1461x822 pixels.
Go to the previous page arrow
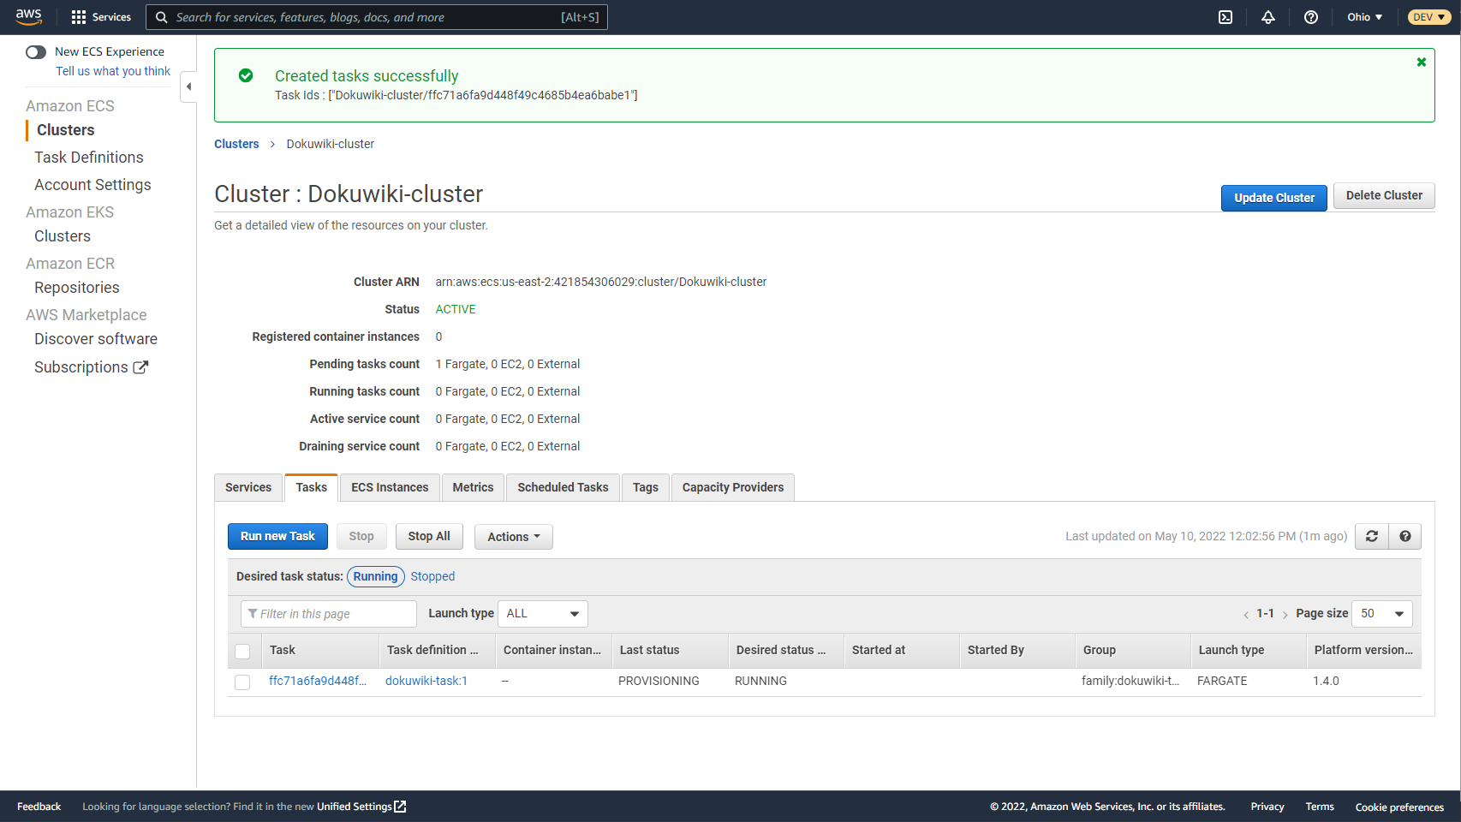(1246, 614)
